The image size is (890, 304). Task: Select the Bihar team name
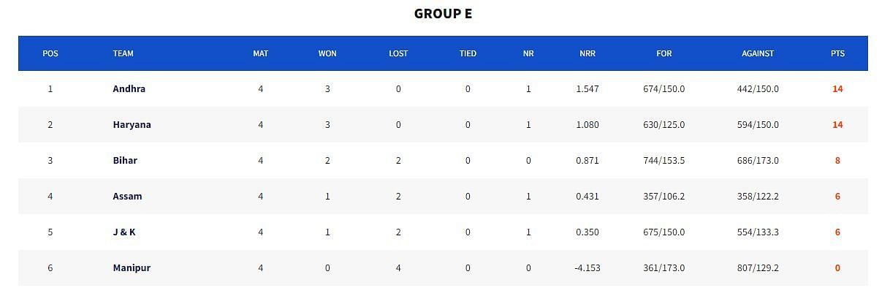(x=125, y=161)
